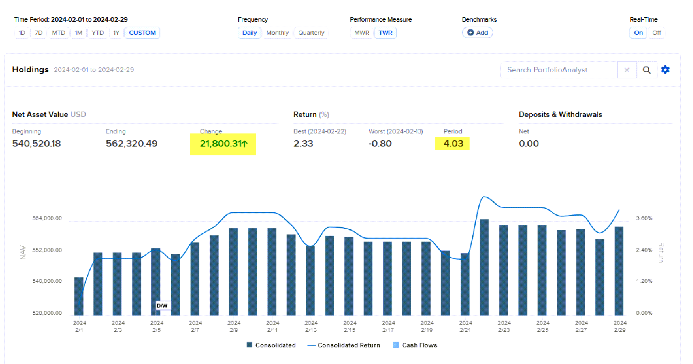Image resolution: width=693 pixels, height=364 pixels.
Task: Click the Period return value 4.03
Action: coord(453,143)
